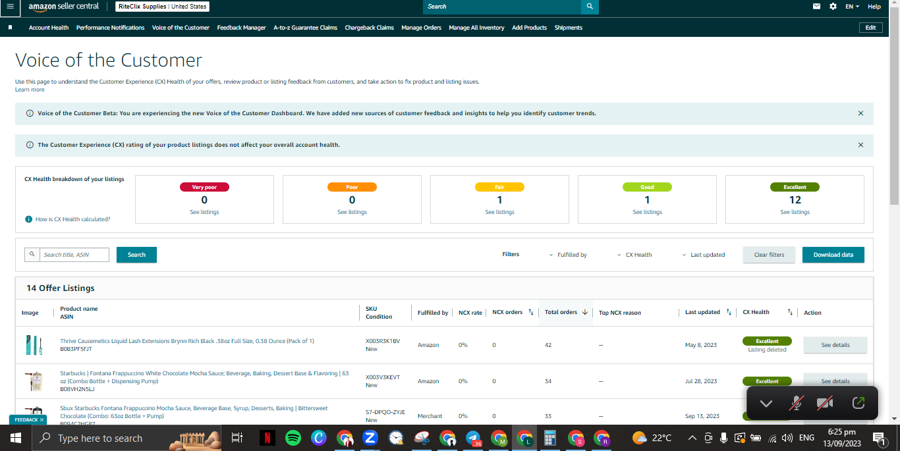The image size is (900, 451).
Task: Collapse the meeting overlay chevron
Action: (x=766, y=404)
